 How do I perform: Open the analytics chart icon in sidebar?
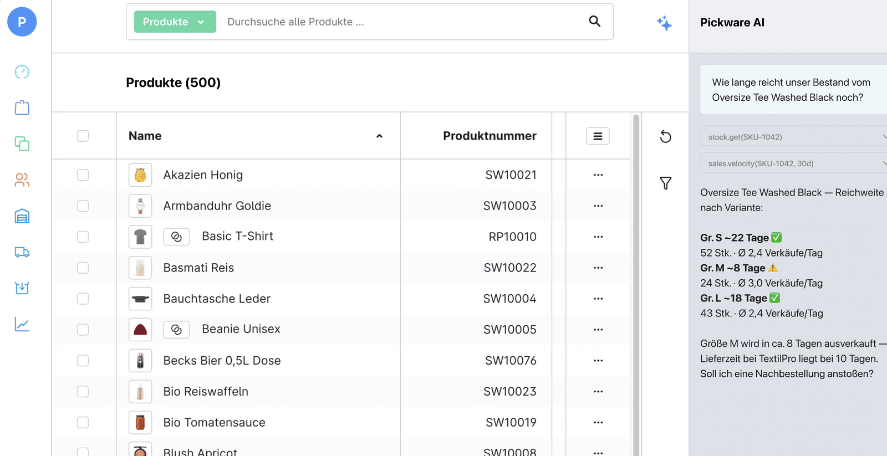(22, 324)
